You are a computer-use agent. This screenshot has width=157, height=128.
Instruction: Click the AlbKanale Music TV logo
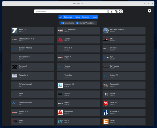click(15, 40)
